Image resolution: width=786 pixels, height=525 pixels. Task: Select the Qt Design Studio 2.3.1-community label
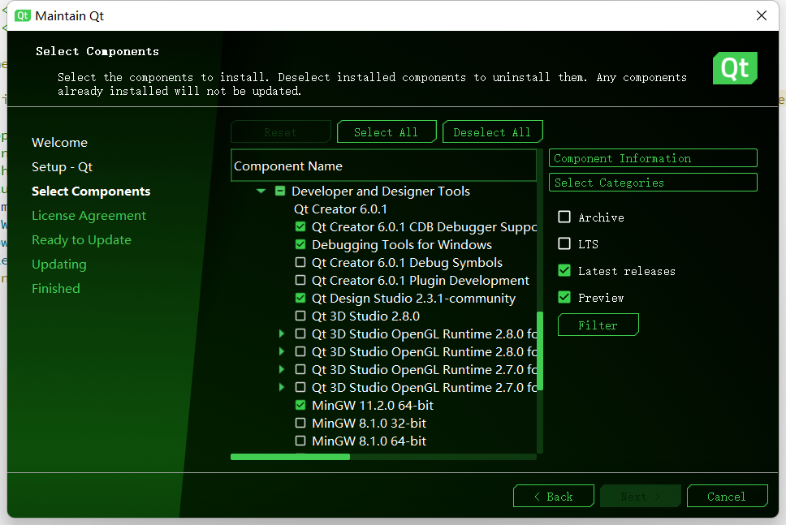click(413, 298)
